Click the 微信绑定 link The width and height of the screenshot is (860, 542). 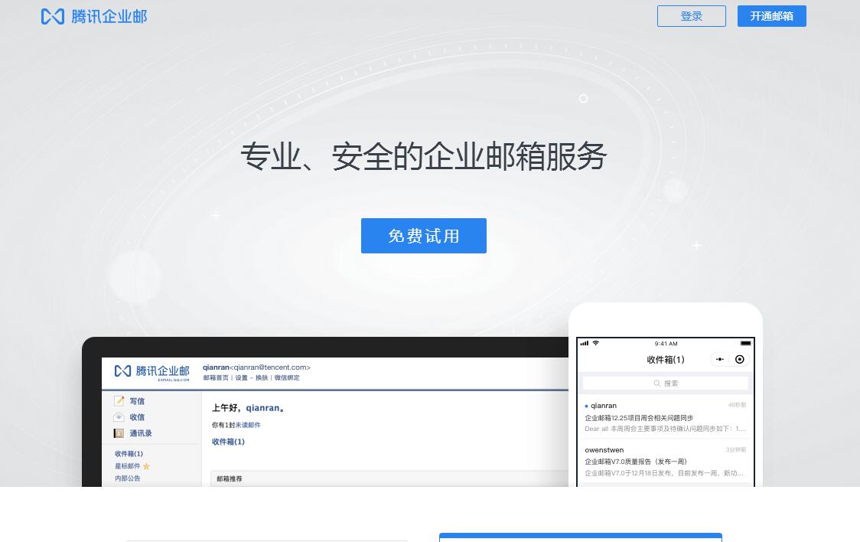(x=288, y=378)
